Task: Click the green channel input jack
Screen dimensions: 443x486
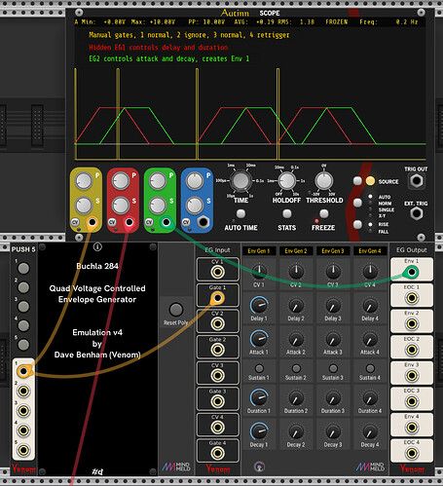Action: pos(166,222)
